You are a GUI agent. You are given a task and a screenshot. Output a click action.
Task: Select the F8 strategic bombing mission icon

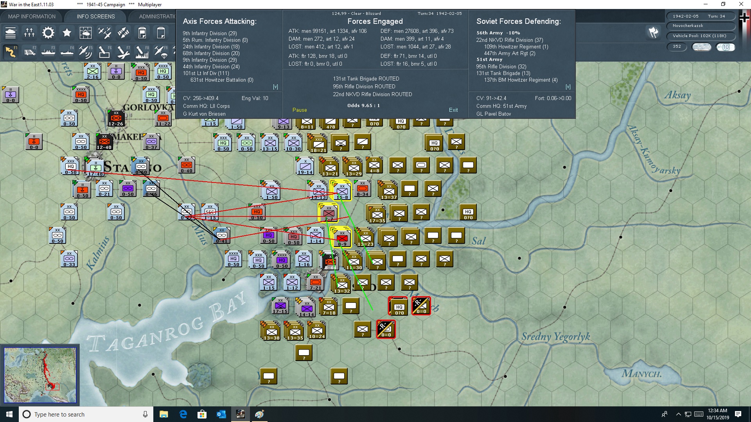(x=142, y=52)
